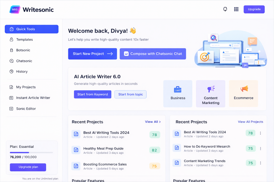The width and height of the screenshot is (274, 182).
Task: Click the View All link with chevron
Action: tap(153, 122)
